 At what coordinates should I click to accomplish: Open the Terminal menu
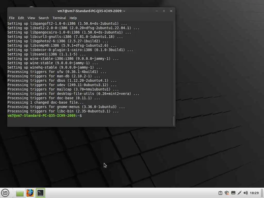[59, 18]
